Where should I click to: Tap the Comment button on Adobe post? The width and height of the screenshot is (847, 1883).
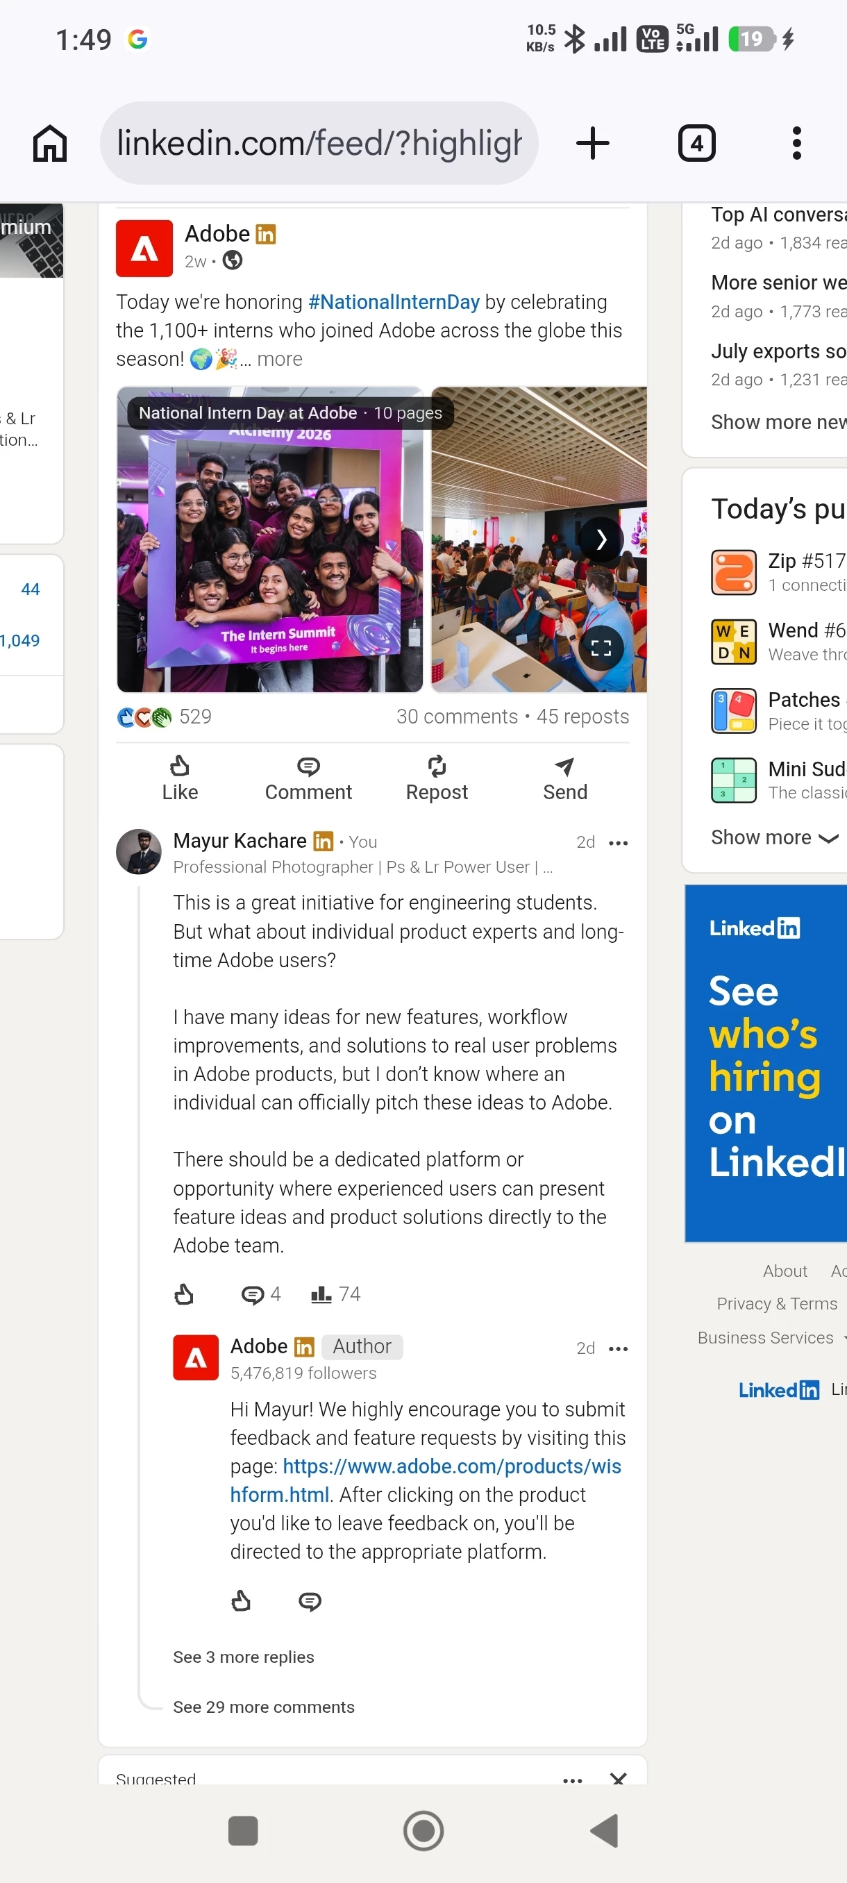[308, 778]
